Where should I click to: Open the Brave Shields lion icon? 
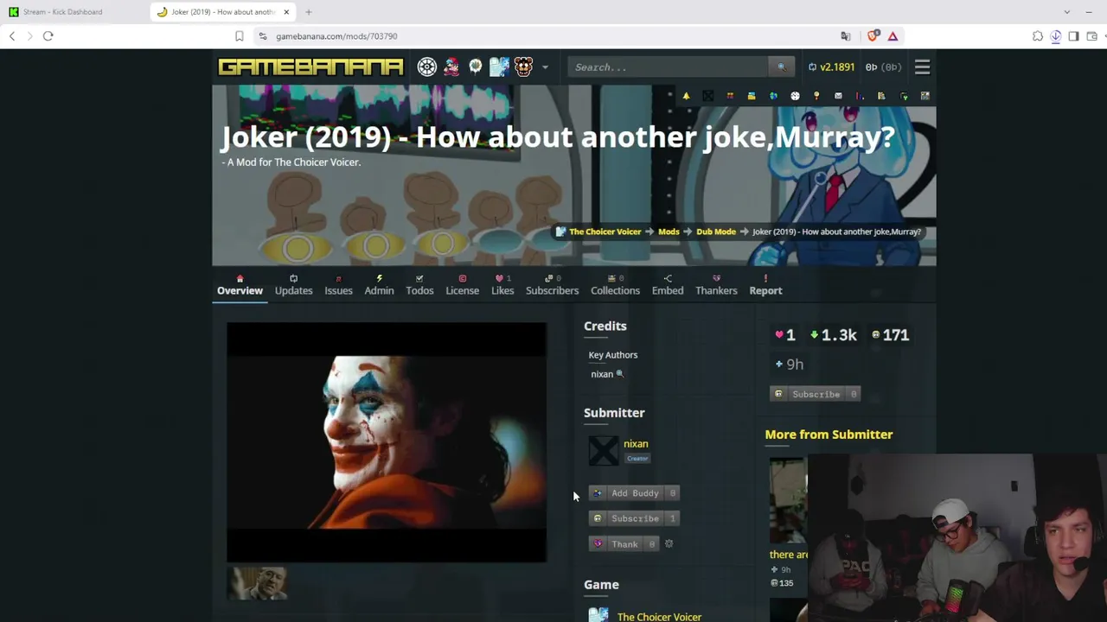click(x=873, y=36)
